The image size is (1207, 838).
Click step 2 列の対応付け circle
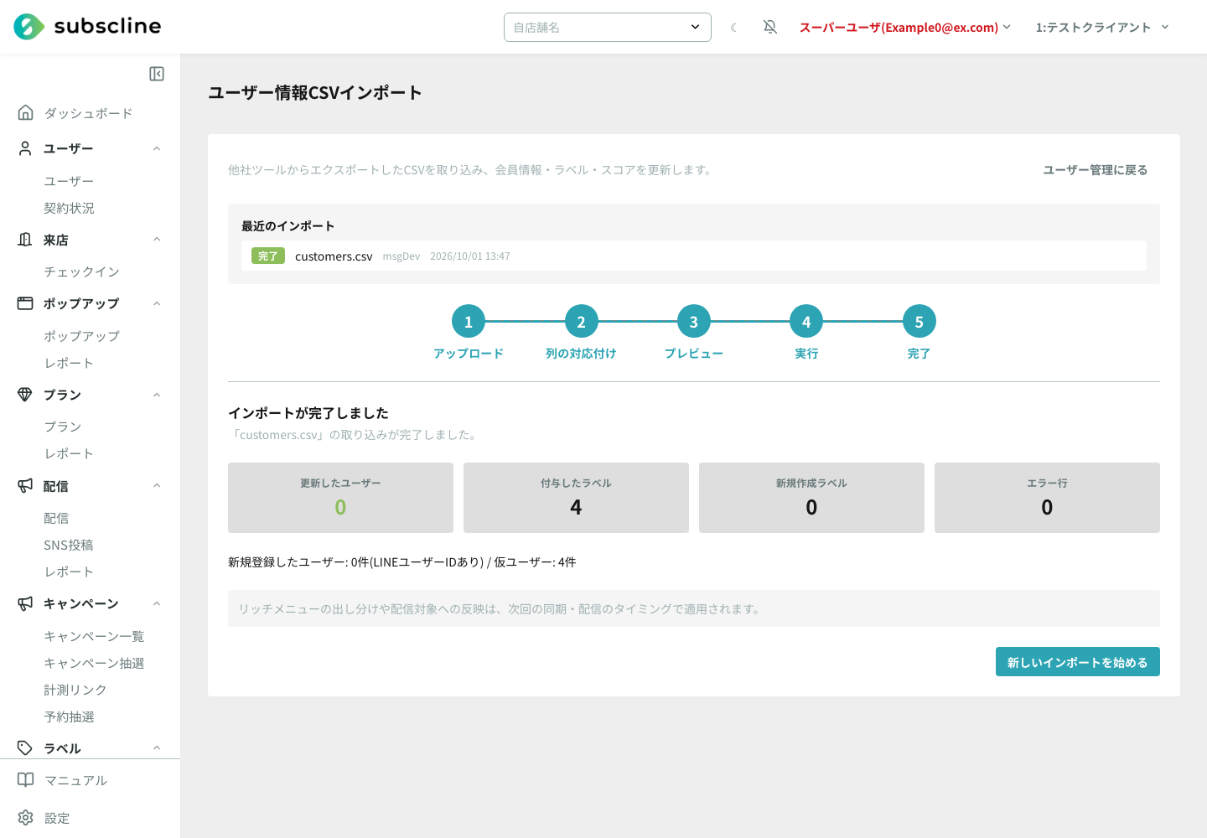(x=581, y=322)
